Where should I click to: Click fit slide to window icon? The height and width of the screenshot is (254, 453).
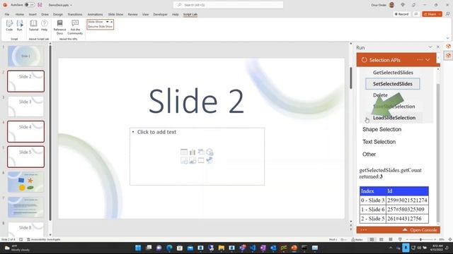pos(450,239)
